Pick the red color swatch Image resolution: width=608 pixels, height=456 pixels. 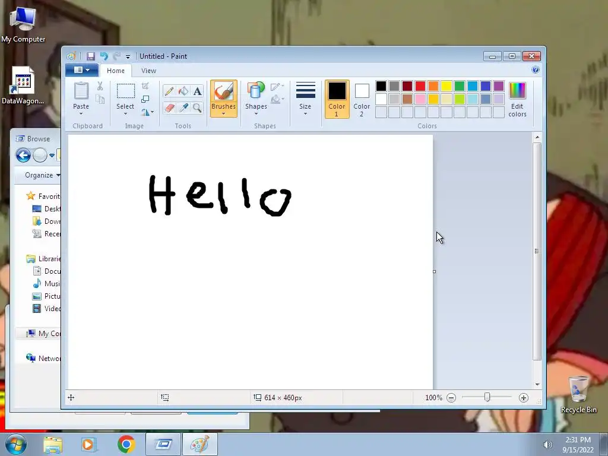[x=420, y=86]
